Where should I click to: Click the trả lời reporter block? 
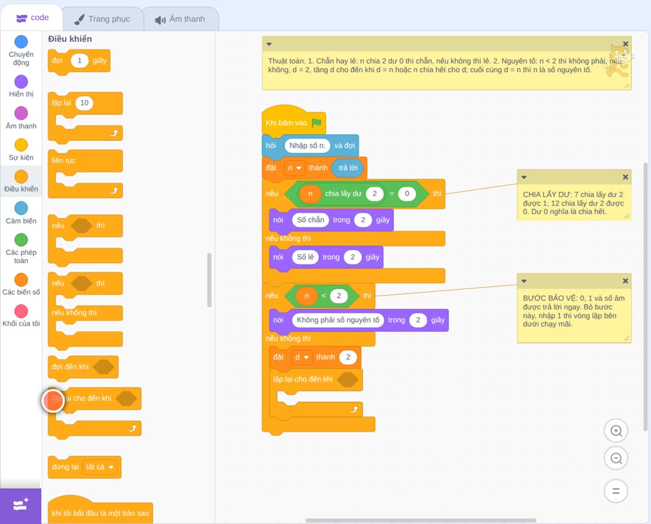pyautogui.click(x=348, y=168)
